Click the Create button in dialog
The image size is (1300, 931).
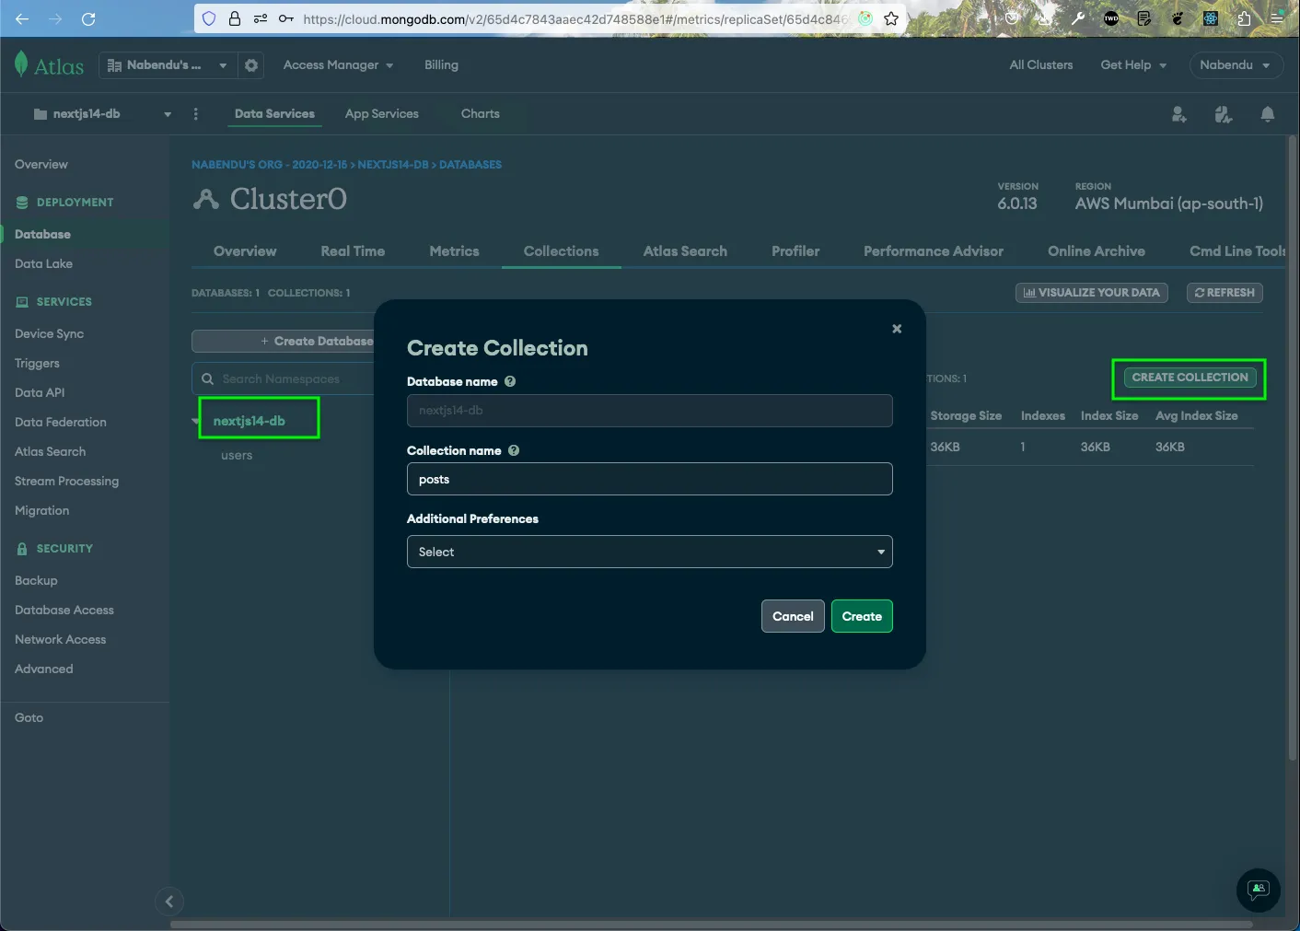click(x=862, y=616)
